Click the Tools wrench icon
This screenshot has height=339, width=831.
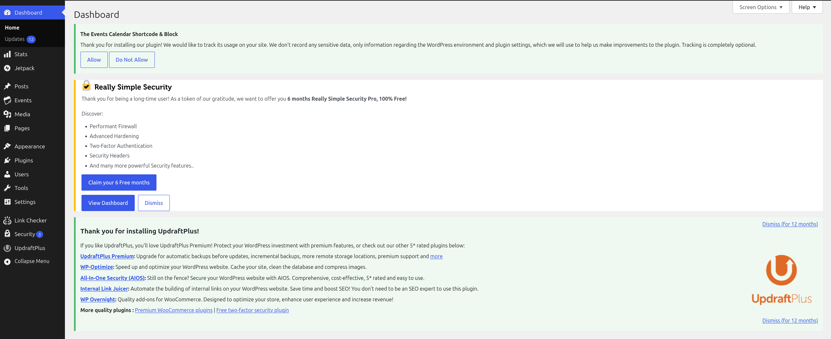point(7,188)
